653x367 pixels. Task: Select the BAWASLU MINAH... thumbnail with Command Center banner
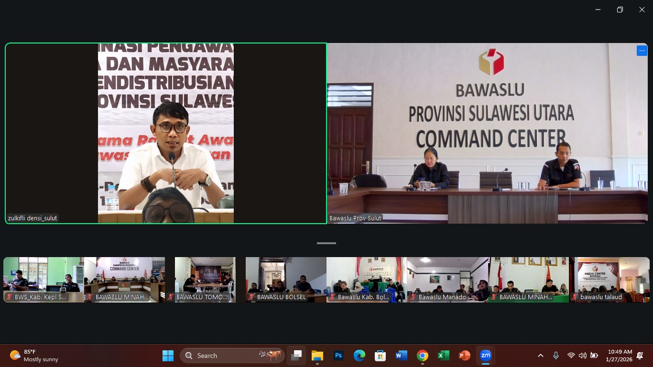pyautogui.click(x=124, y=280)
